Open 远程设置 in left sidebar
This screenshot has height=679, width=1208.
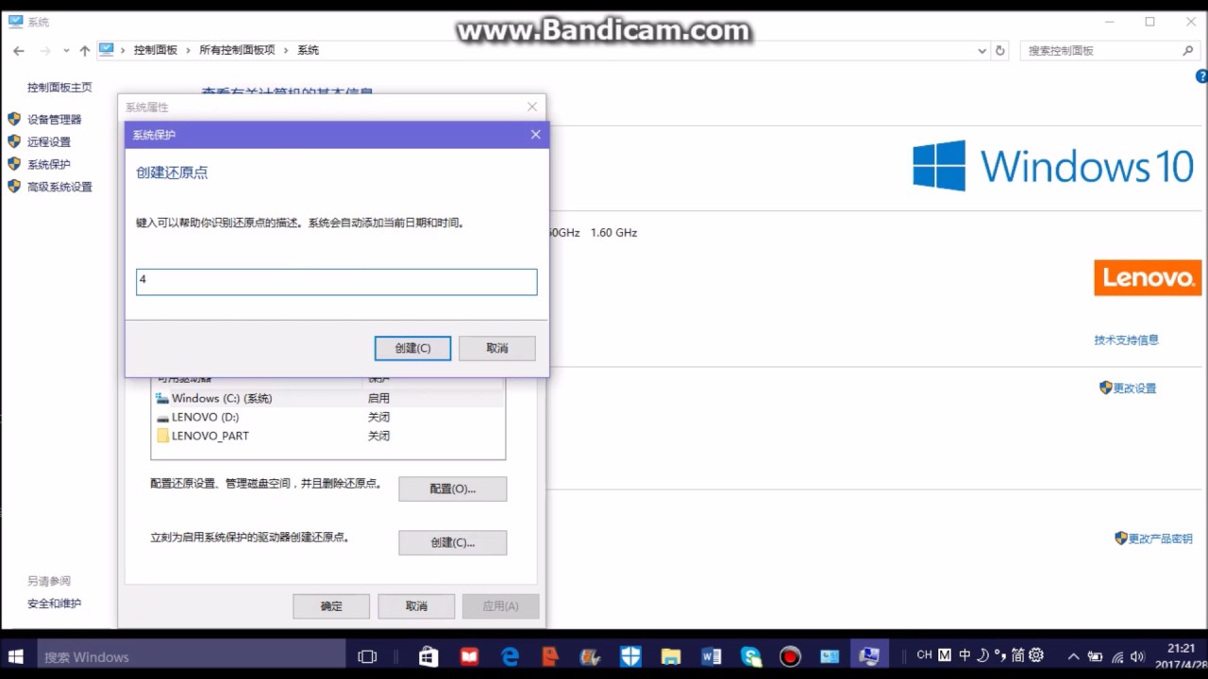coord(49,141)
